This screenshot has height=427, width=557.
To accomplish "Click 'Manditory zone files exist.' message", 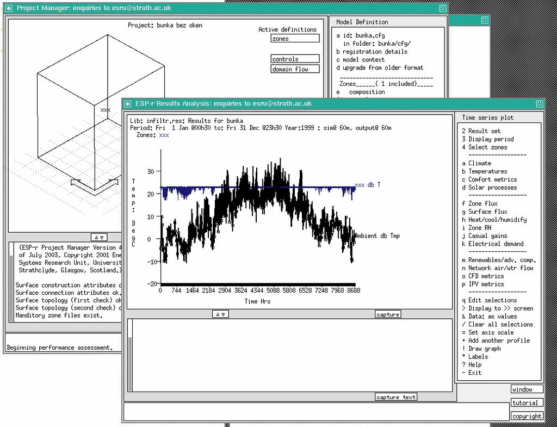I will [59, 315].
